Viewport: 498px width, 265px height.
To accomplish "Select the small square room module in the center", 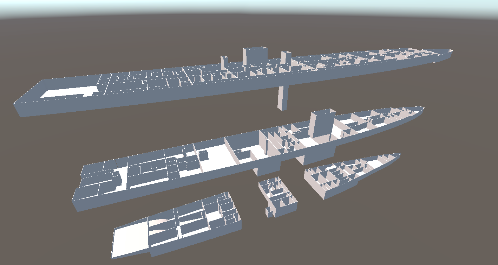I will (x=277, y=196).
